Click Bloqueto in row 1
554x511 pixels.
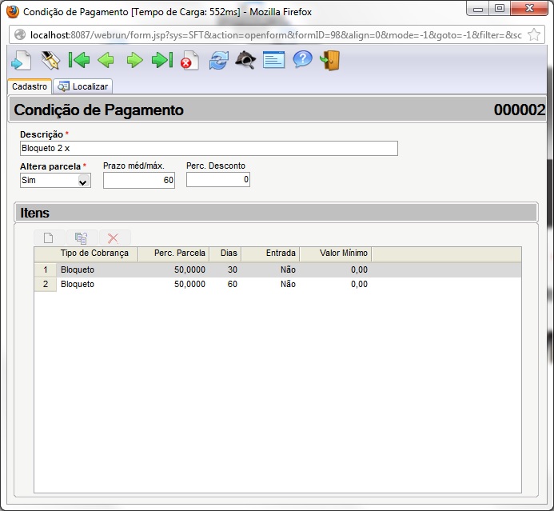pos(78,270)
